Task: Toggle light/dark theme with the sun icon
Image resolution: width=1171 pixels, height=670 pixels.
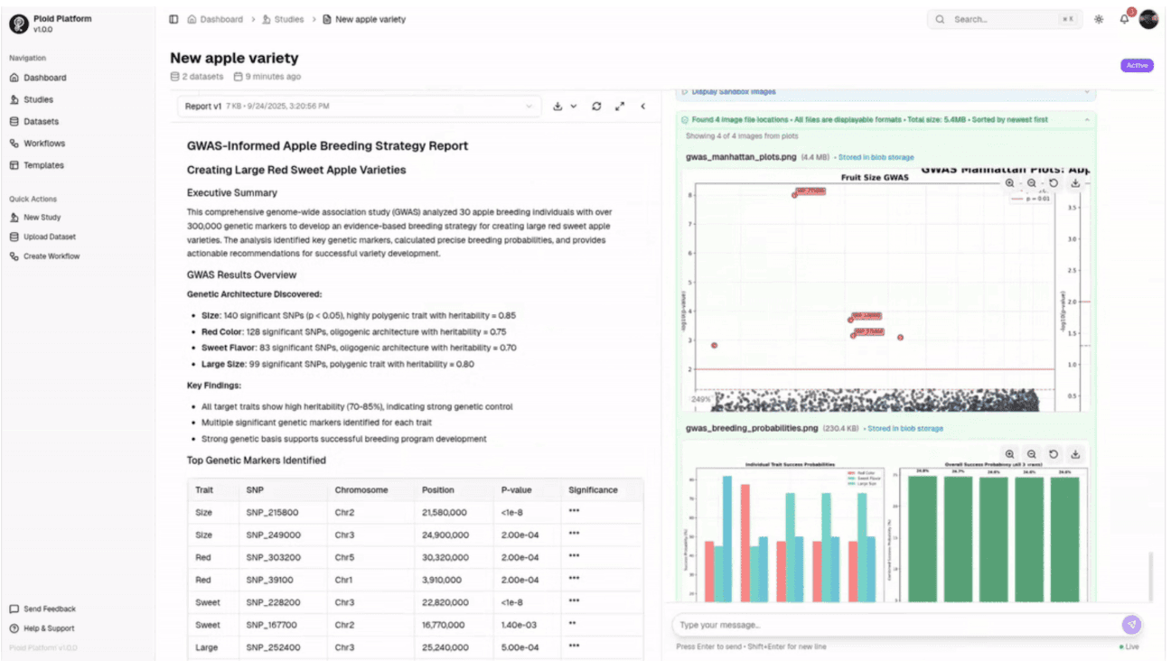Action: 1099,18
